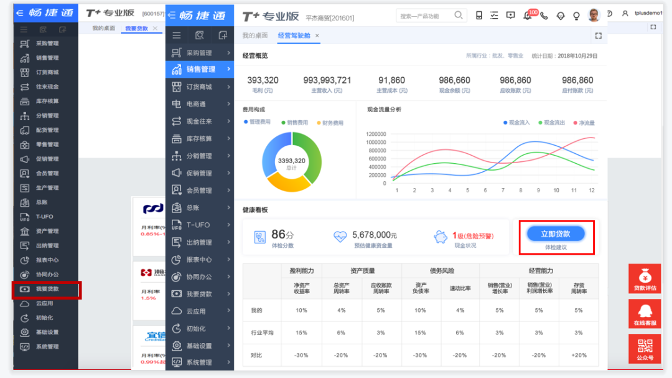Click 我要贷款 icon in front sidebar
The image size is (672, 378).
pos(177,294)
